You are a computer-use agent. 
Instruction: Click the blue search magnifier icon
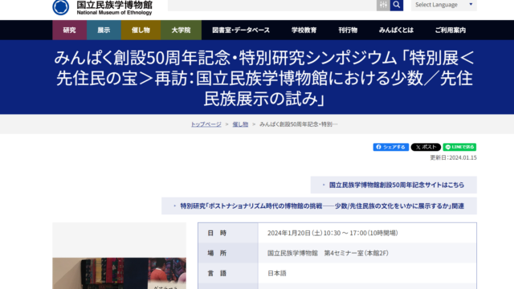coord(396,5)
